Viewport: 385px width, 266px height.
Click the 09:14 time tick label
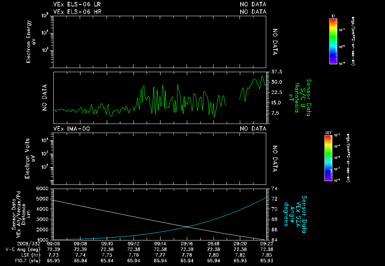pos(160,244)
